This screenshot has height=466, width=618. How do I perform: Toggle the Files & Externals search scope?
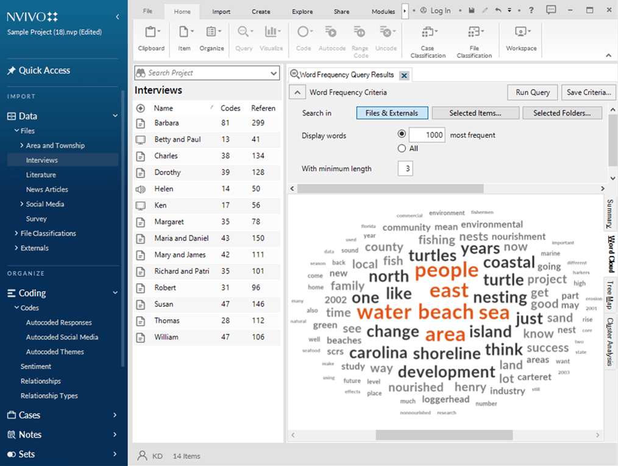tap(391, 113)
